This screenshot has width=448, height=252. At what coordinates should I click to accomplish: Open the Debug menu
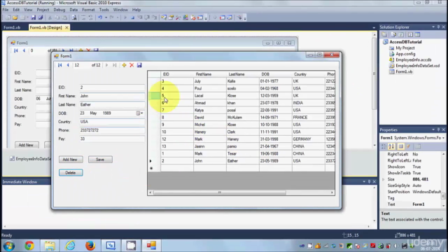pyautogui.click(x=59, y=10)
